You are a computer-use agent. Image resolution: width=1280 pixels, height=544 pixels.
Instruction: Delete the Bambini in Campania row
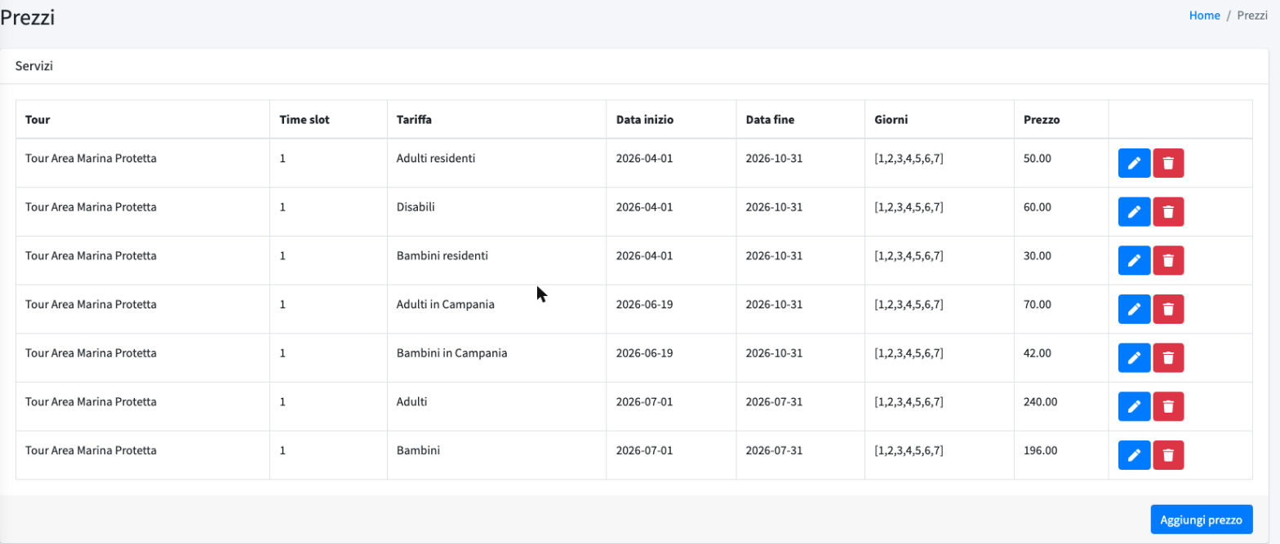point(1168,358)
